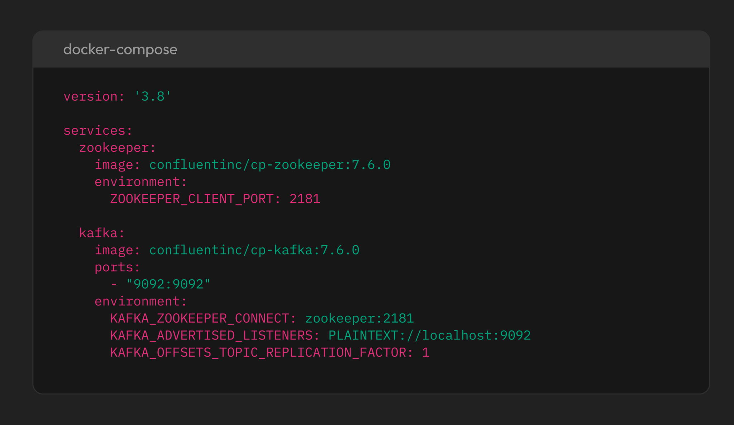Click the services: key
Viewport: 734px width, 425px height.
97,130
